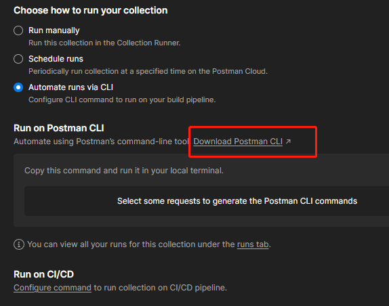The width and height of the screenshot is (389, 306).
Task: Click the Schedule runs label text
Action: coord(56,59)
